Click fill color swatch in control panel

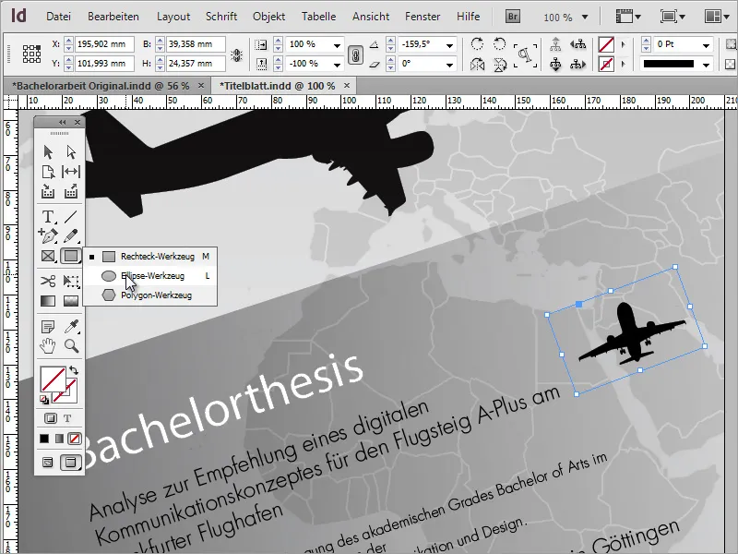(x=606, y=44)
